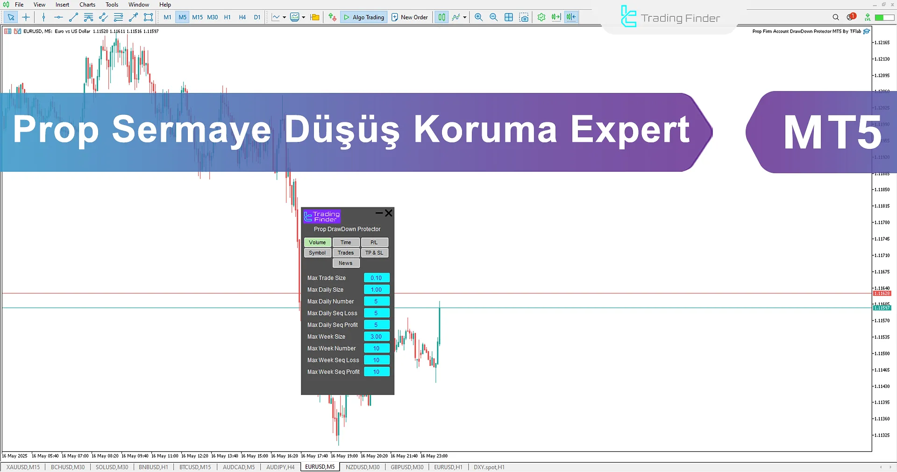
Task: Expand templates dropdown arrow
Action: click(x=304, y=17)
